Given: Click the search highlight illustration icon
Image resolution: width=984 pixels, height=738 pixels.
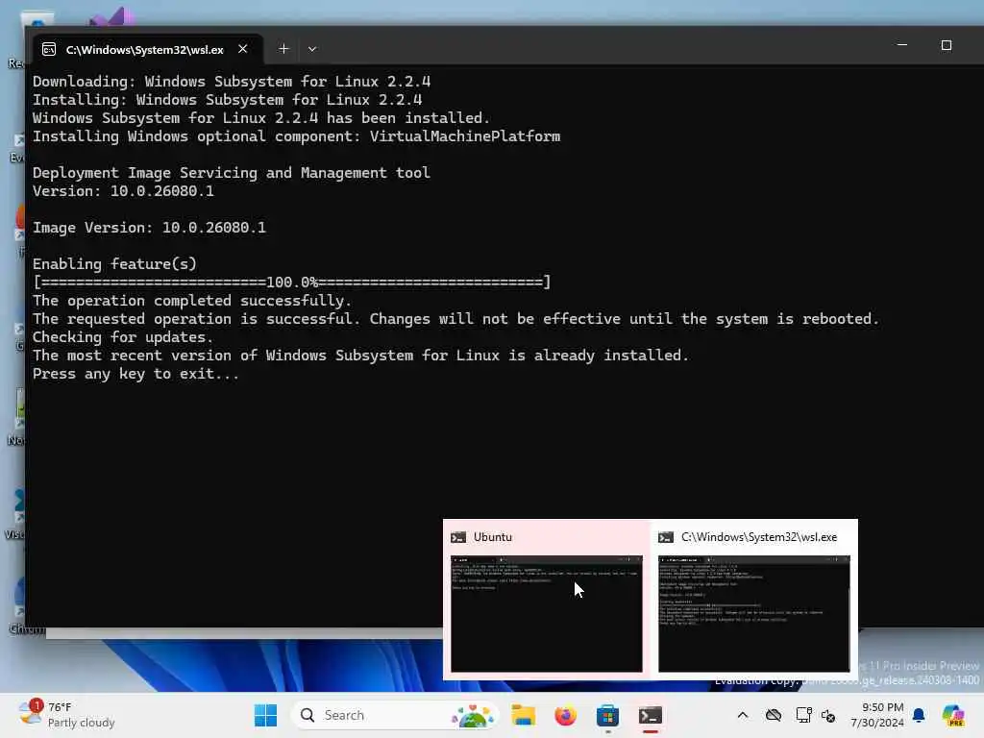Looking at the screenshot, I should point(473,715).
